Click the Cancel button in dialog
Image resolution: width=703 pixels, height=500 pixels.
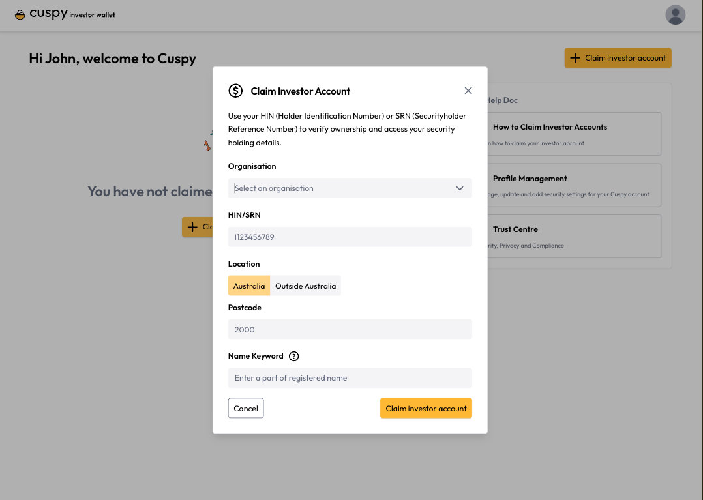(x=246, y=408)
